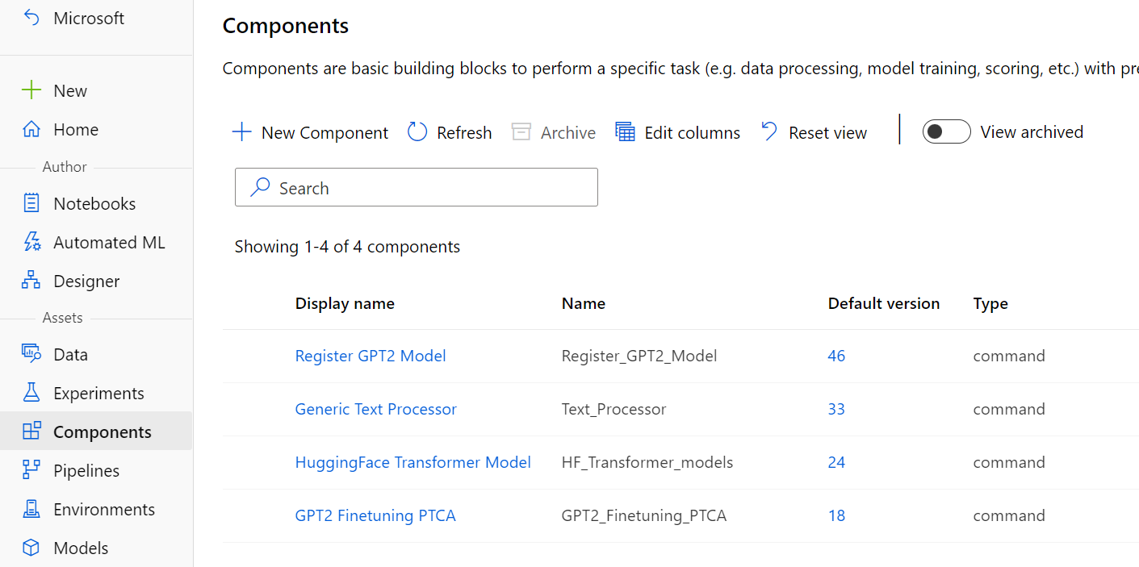The height and width of the screenshot is (567, 1139).
Task: Click the Reset view button
Action: (814, 132)
